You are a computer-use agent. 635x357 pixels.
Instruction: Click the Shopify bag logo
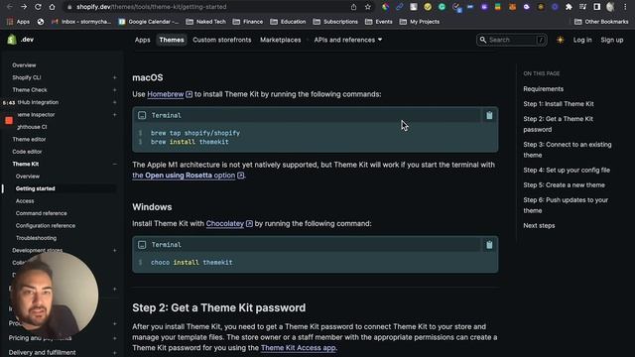(x=12, y=40)
